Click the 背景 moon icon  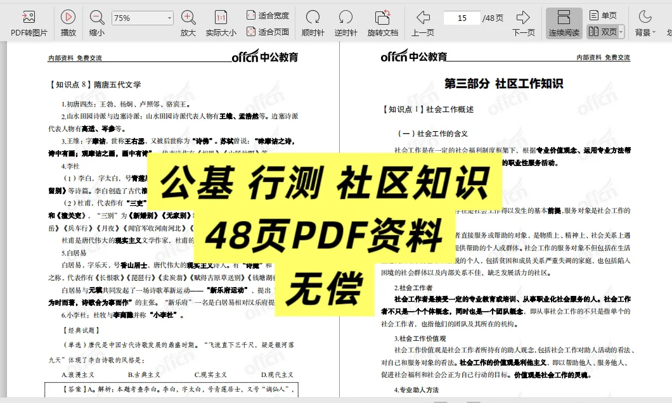645,17
